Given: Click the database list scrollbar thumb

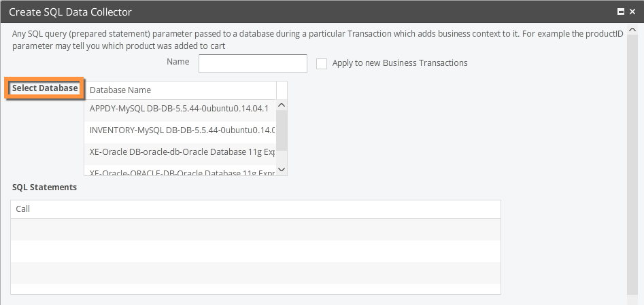Looking at the screenshot, I should 282,130.
